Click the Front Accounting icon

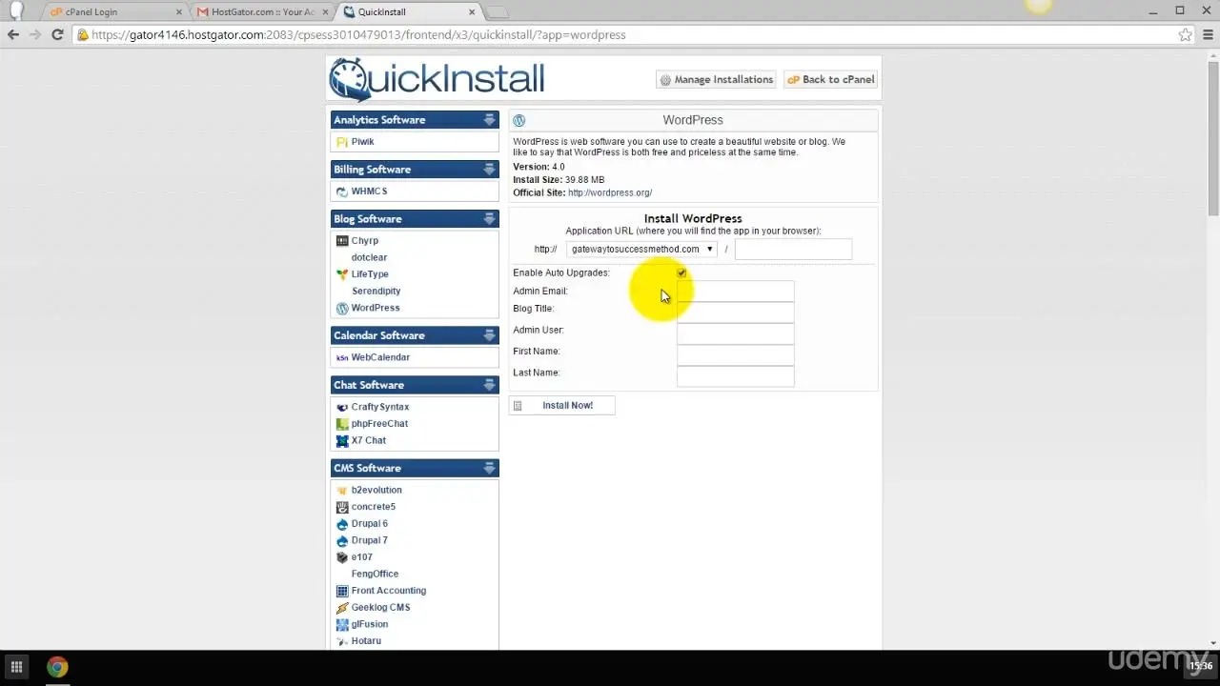tap(342, 591)
